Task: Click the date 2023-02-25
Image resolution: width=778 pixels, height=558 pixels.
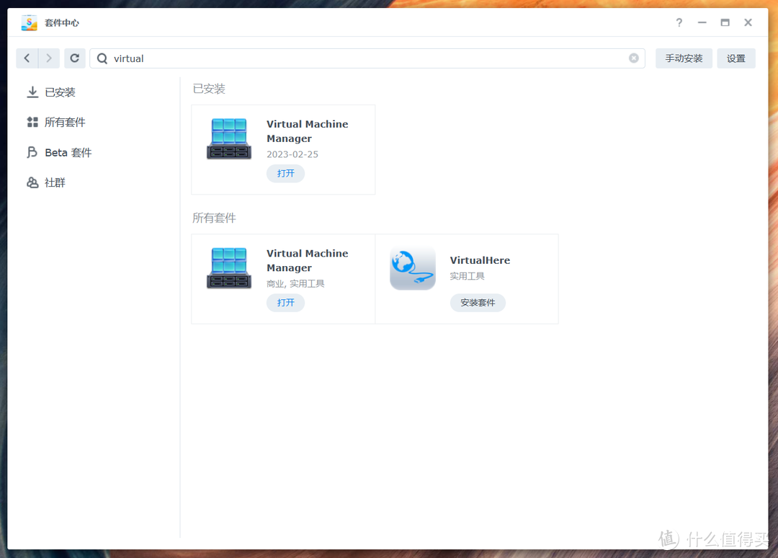Action: pyautogui.click(x=292, y=154)
